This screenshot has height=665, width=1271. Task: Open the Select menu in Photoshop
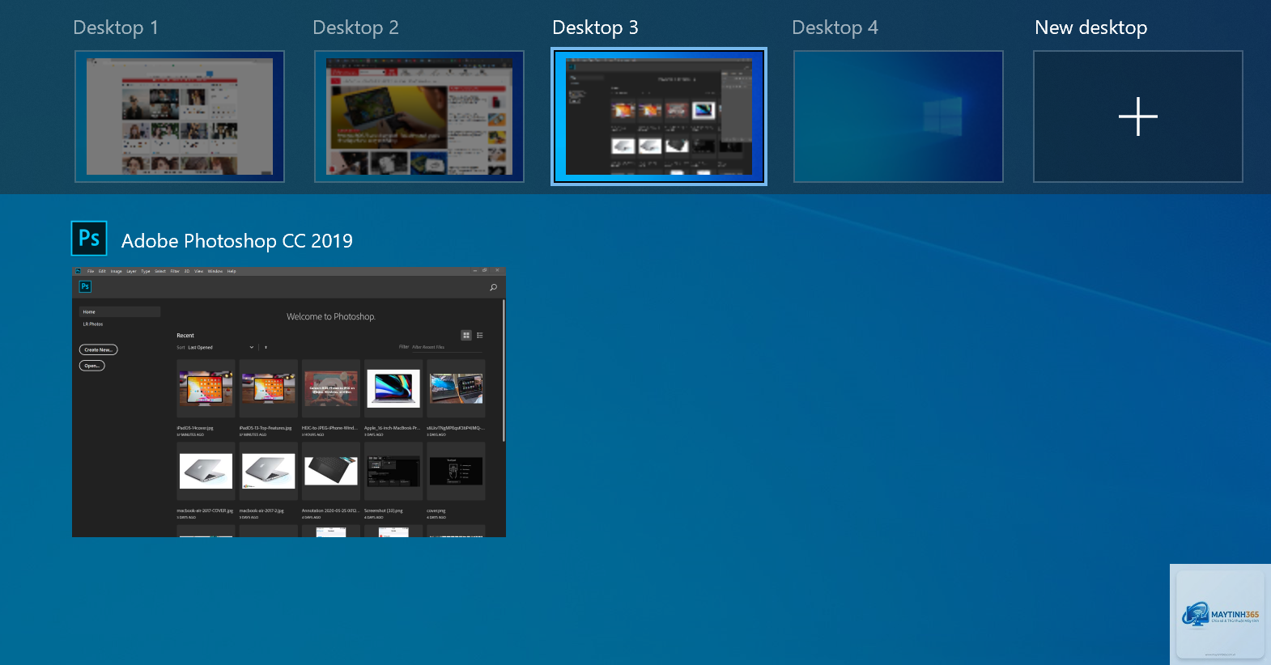pos(160,272)
